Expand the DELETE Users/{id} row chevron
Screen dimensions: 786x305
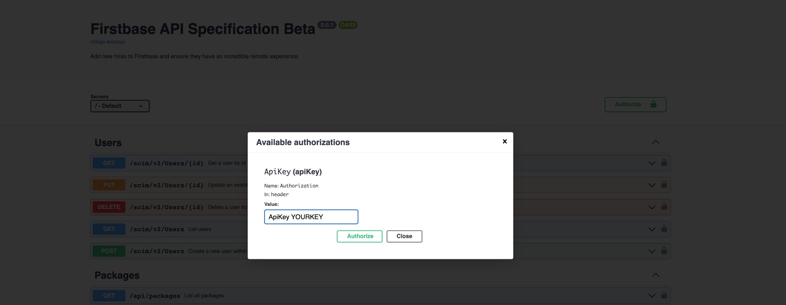pos(651,207)
